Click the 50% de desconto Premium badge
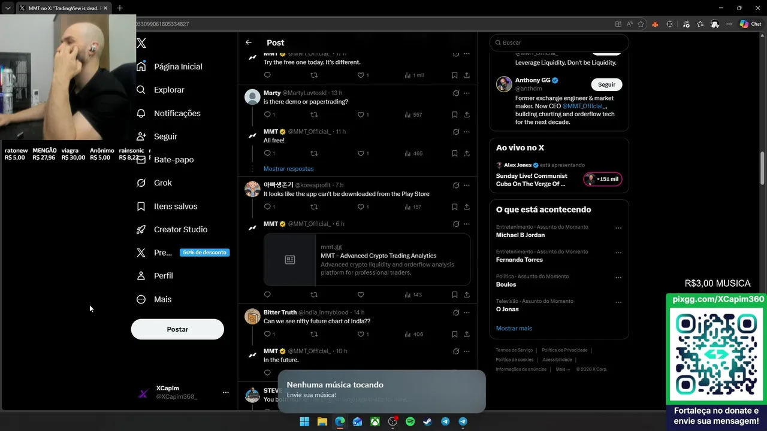767x431 pixels. pyautogui.click(x=204, y=253)
